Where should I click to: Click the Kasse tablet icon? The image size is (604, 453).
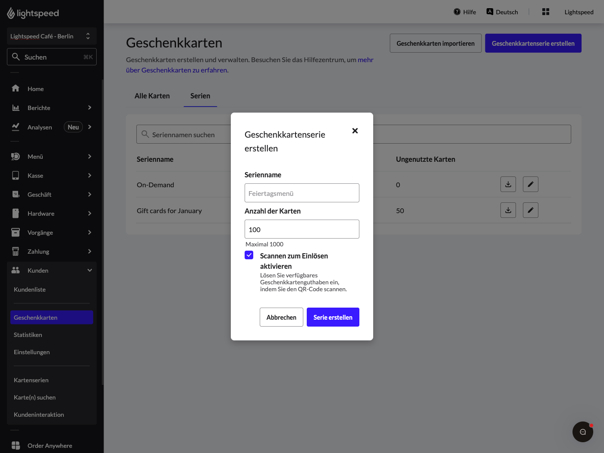coord(16,175)
